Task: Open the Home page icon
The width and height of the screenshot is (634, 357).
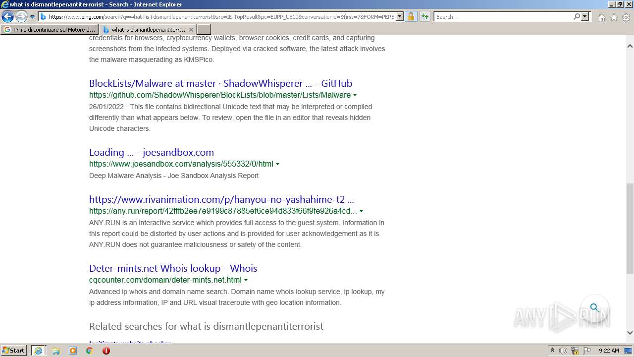Action: pos(601,17)
